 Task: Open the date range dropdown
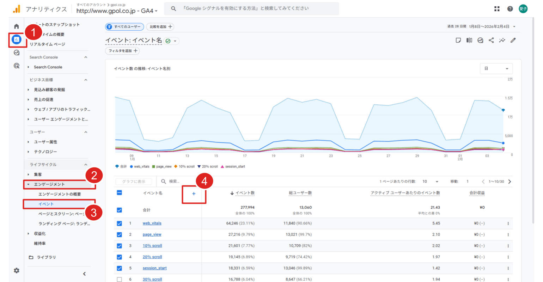tap(481, 26)
